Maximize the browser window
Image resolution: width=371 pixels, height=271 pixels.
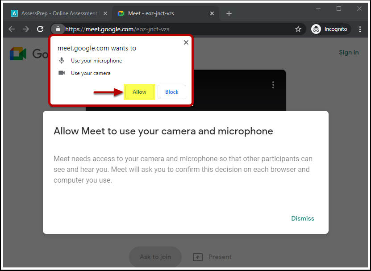click(339, 9)
